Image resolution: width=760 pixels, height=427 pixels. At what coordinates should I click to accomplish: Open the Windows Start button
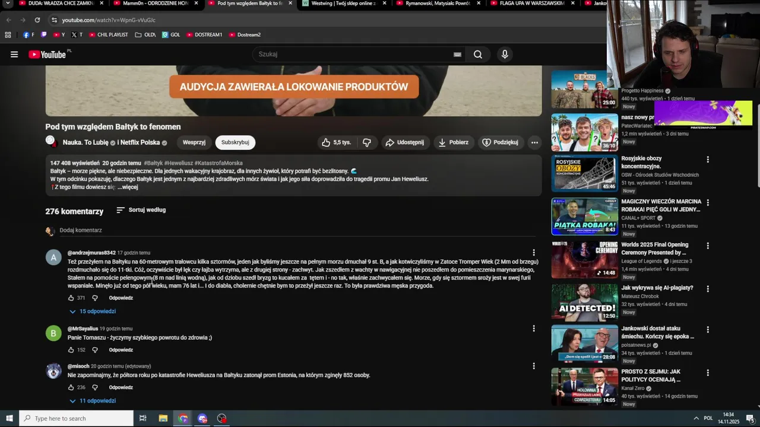tap(9, 419)
